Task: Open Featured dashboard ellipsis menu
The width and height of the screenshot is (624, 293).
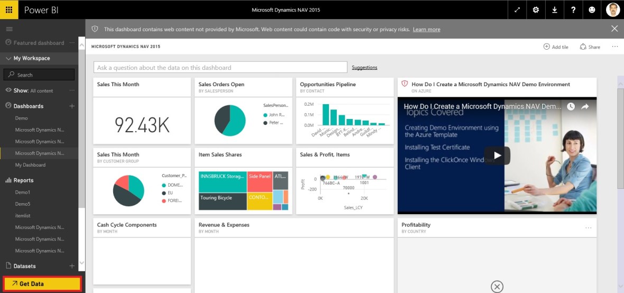Action: coord(72,43)
